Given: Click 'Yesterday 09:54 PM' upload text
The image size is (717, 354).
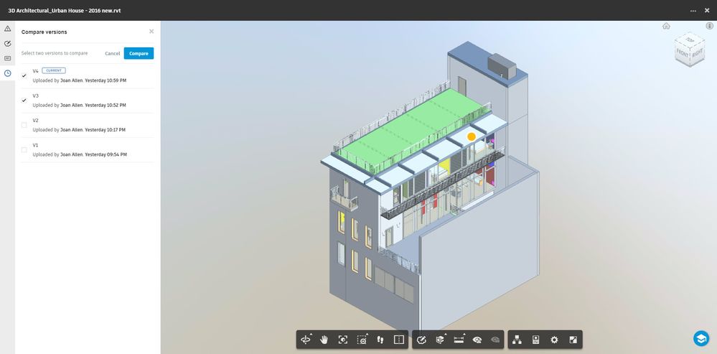Looking at the screenshot, I should 106,154.
